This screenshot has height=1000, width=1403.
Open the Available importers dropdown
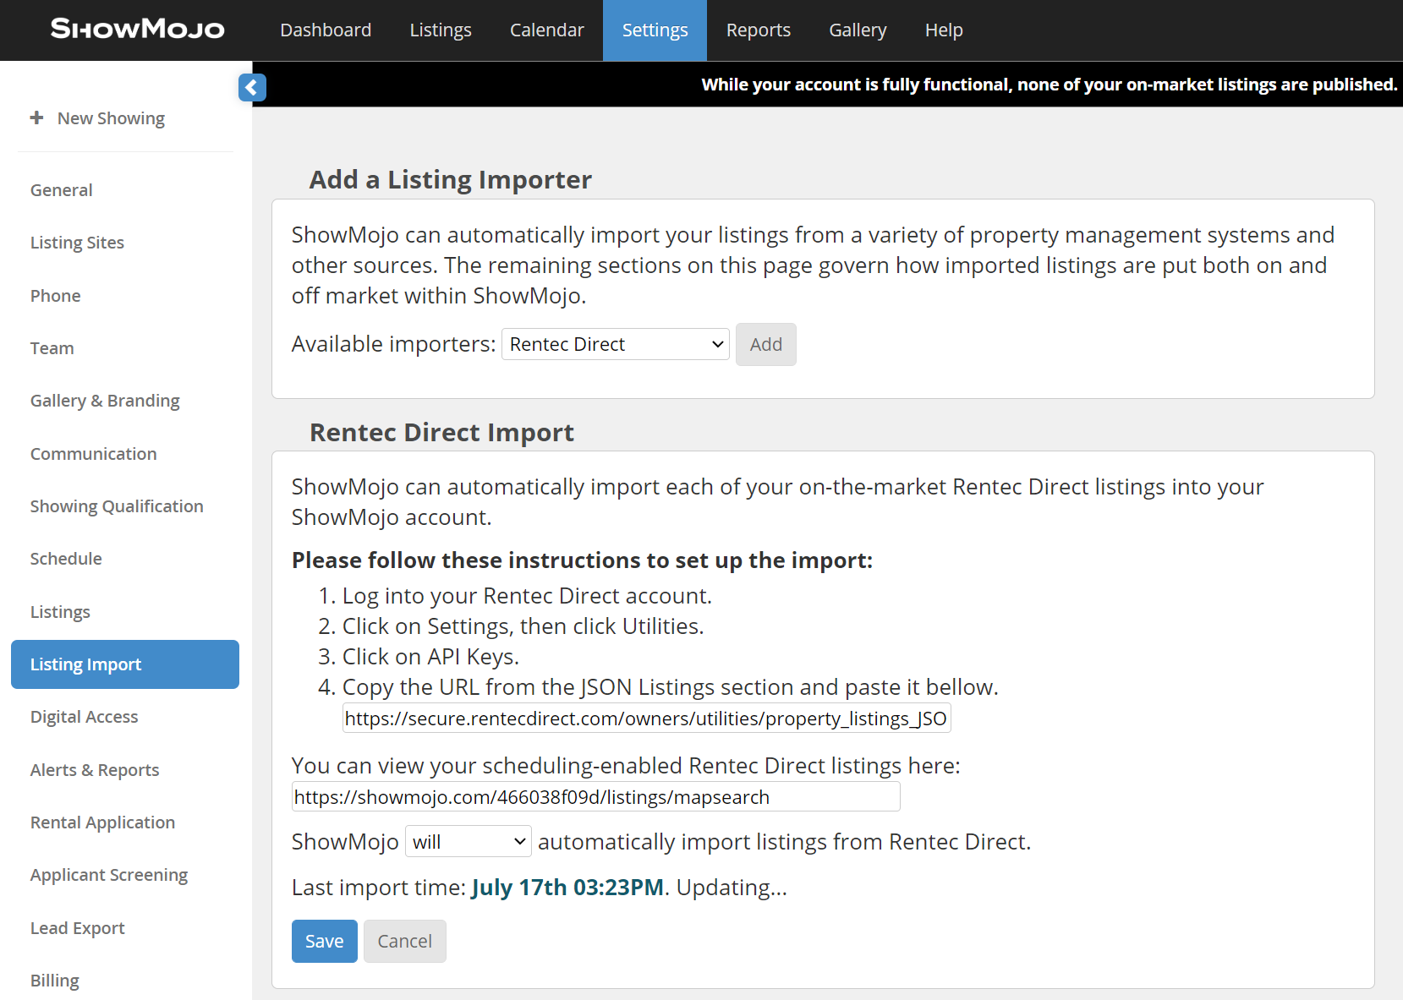(615, 344)
